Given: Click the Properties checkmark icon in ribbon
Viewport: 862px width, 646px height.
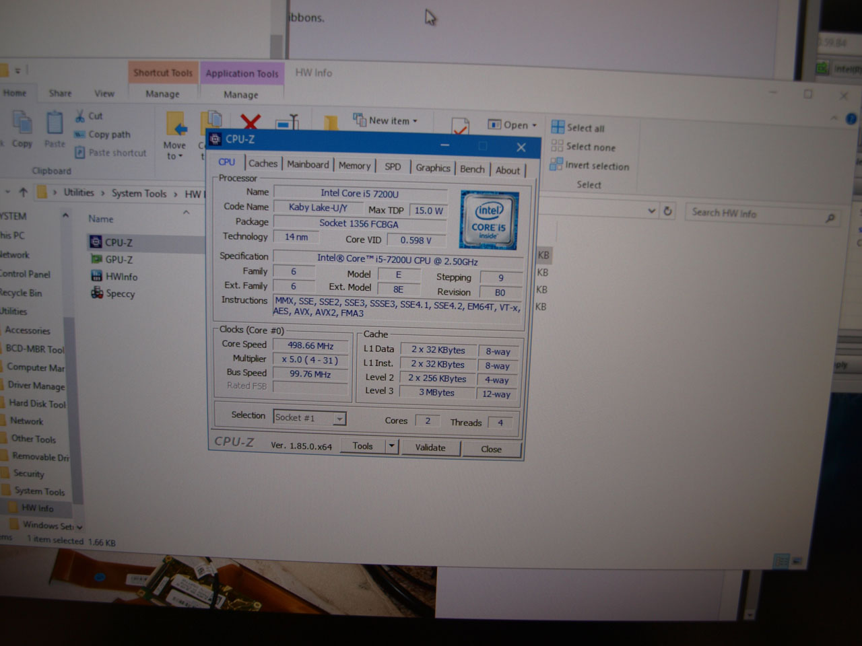Looking at the screenshot, I should pyautogui.click(x=460, y=127).
